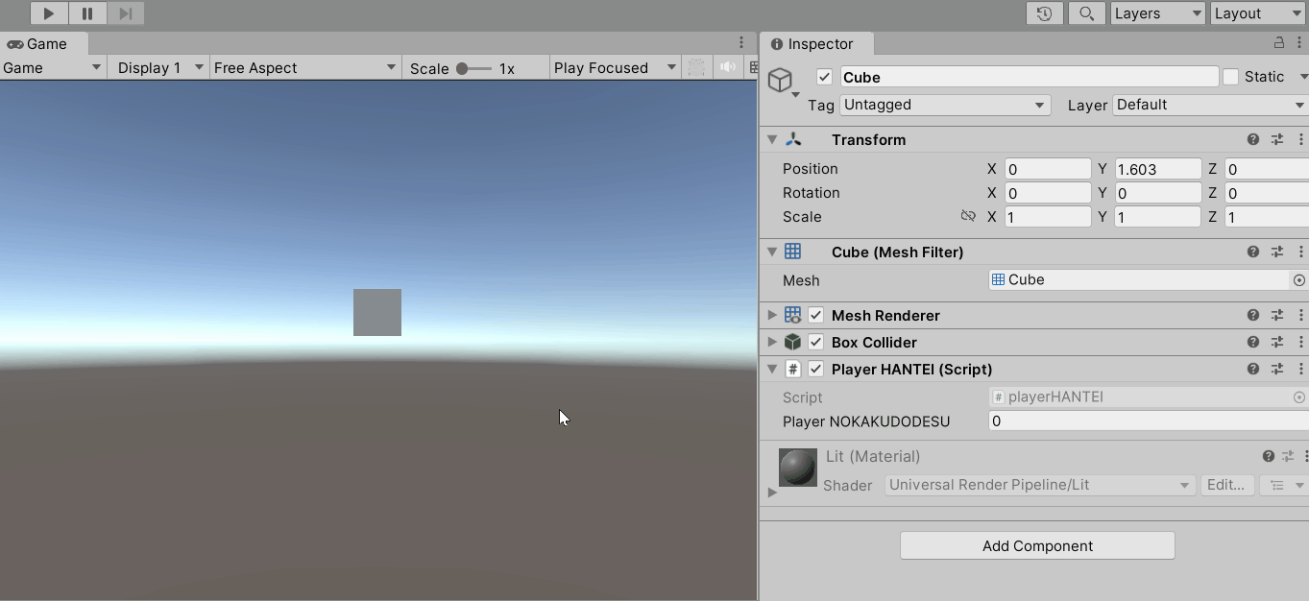Click the Add Component button
The image size is (1309, 601).
(x=1036, y=545)
